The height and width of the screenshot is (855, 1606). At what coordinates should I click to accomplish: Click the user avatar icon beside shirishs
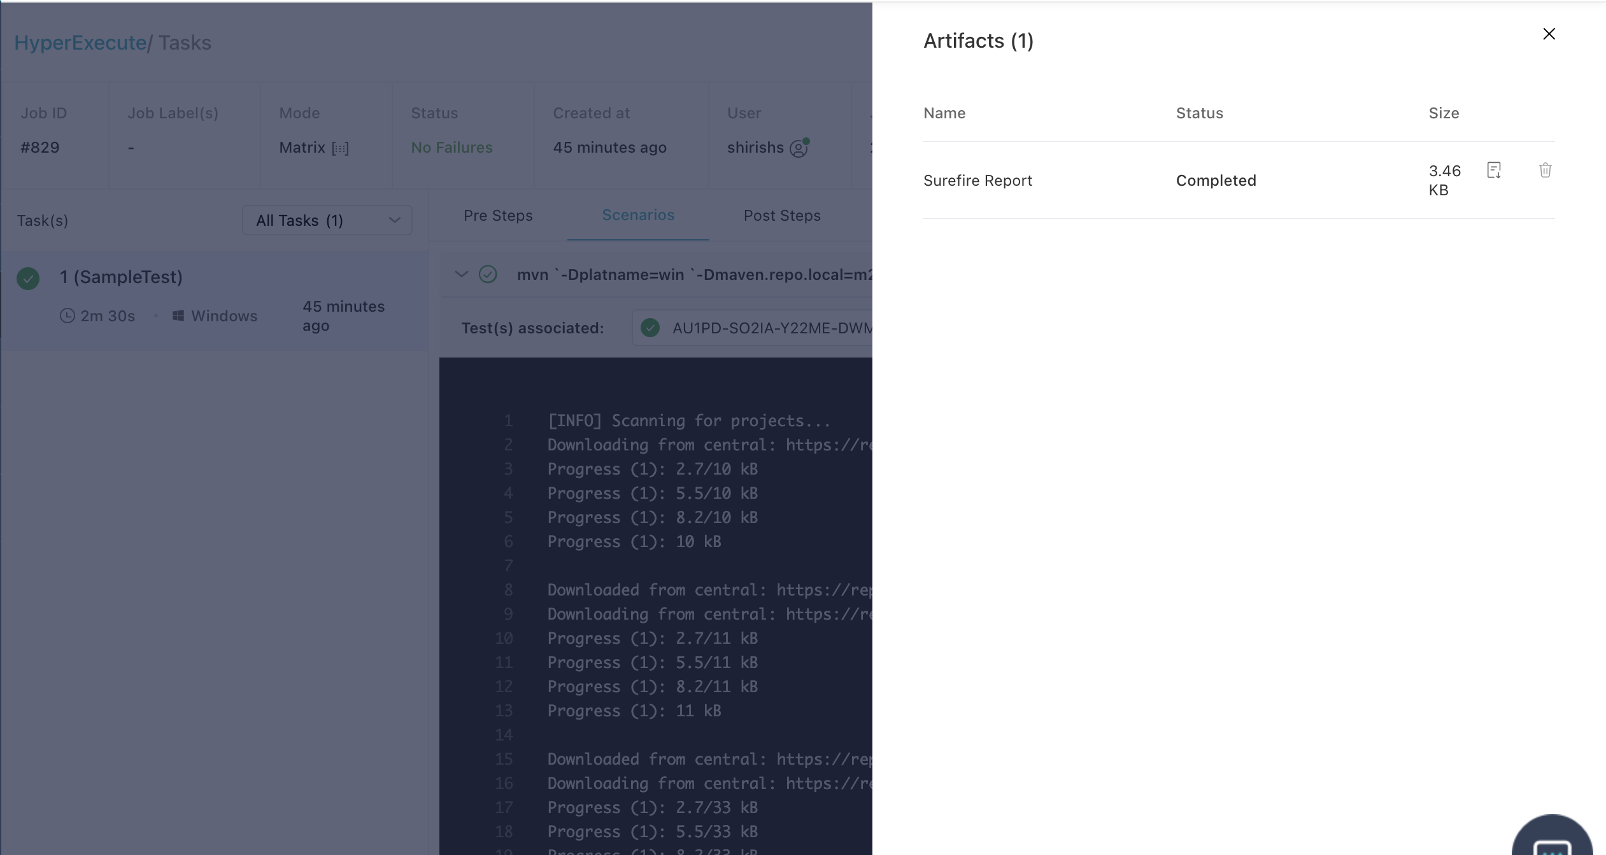tap(799, 148)
